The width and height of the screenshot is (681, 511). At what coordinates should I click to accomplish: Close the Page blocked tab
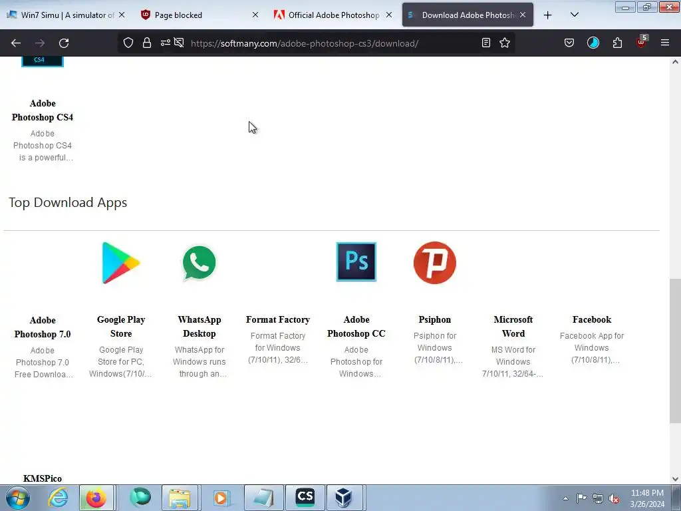tap(255, 15)
